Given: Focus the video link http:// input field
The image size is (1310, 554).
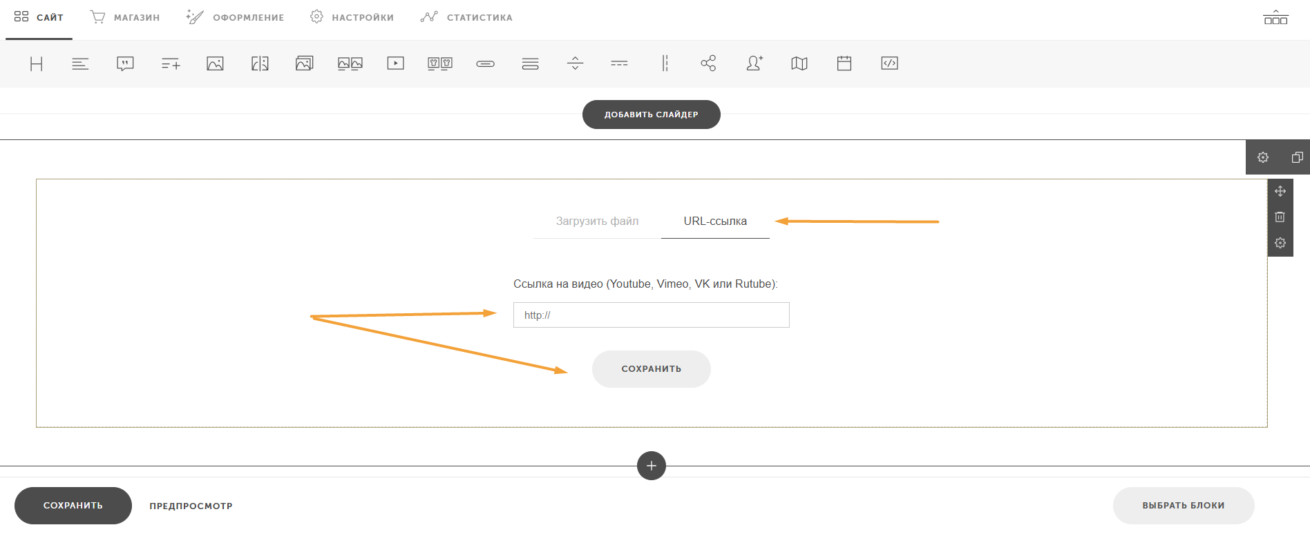Looking at the screenshot, I should point(652,315).
